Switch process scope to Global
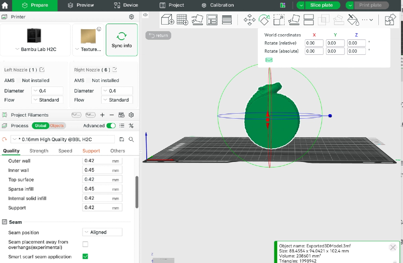 pyautogui.click(x=40, y=126)
